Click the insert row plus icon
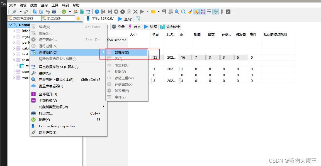 (116, 12)
